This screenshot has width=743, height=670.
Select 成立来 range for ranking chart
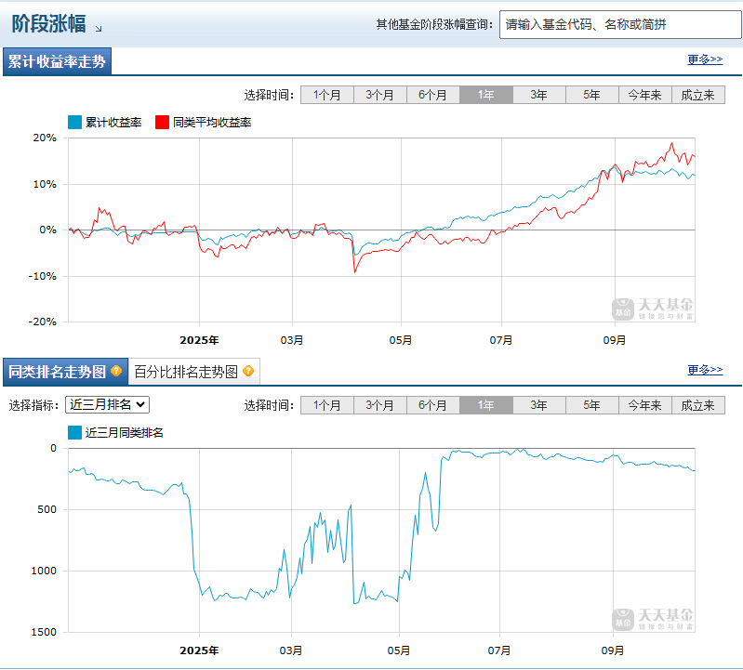[x=698, y=405]
